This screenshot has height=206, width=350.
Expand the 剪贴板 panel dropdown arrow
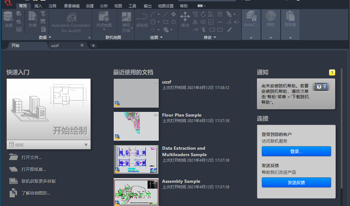pyautogui.click(x=290, y=38)
